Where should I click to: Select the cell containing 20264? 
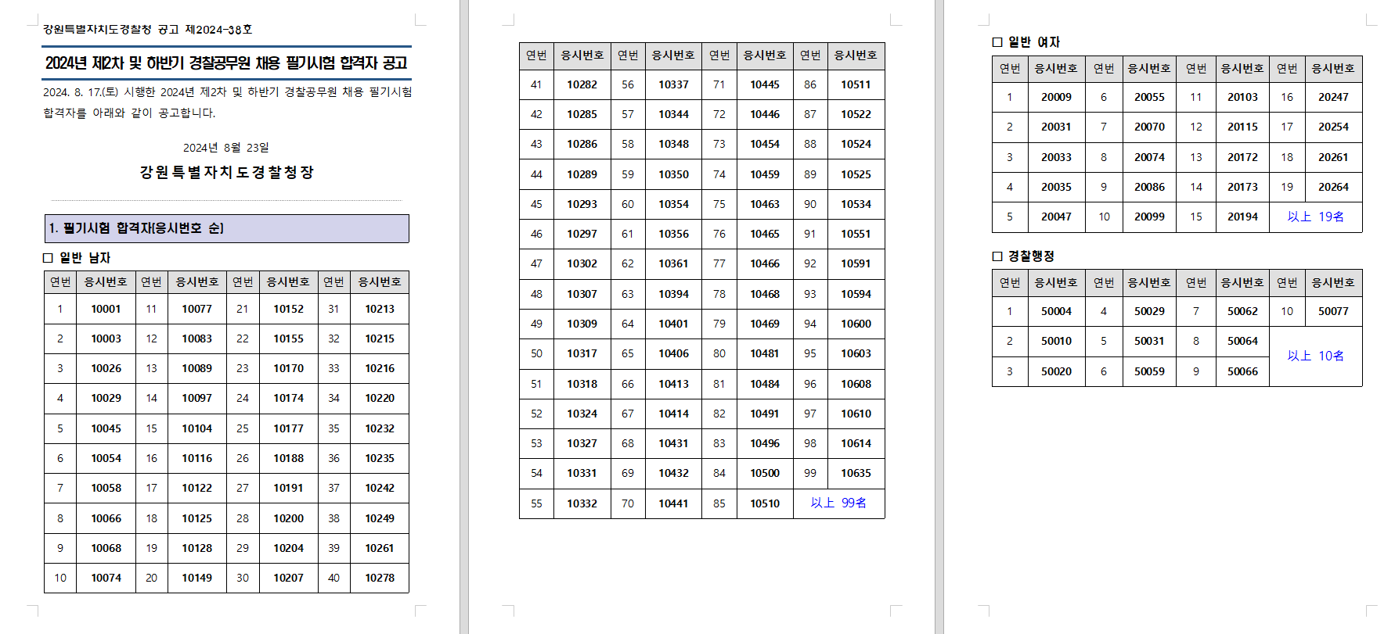(1332, 187)
